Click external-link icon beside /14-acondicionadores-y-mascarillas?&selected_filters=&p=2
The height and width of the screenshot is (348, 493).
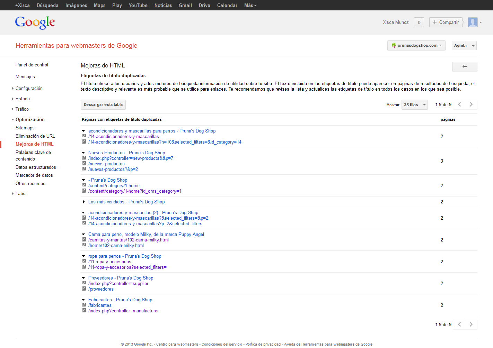click(x=84, y=218)
